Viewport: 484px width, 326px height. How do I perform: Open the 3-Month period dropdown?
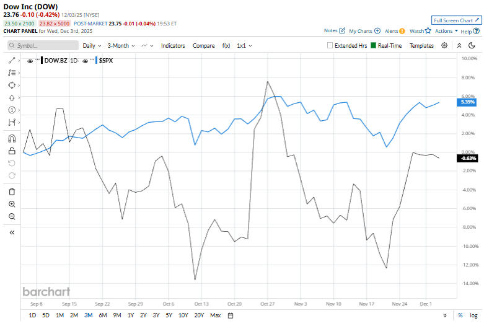[x=121, y=46]
